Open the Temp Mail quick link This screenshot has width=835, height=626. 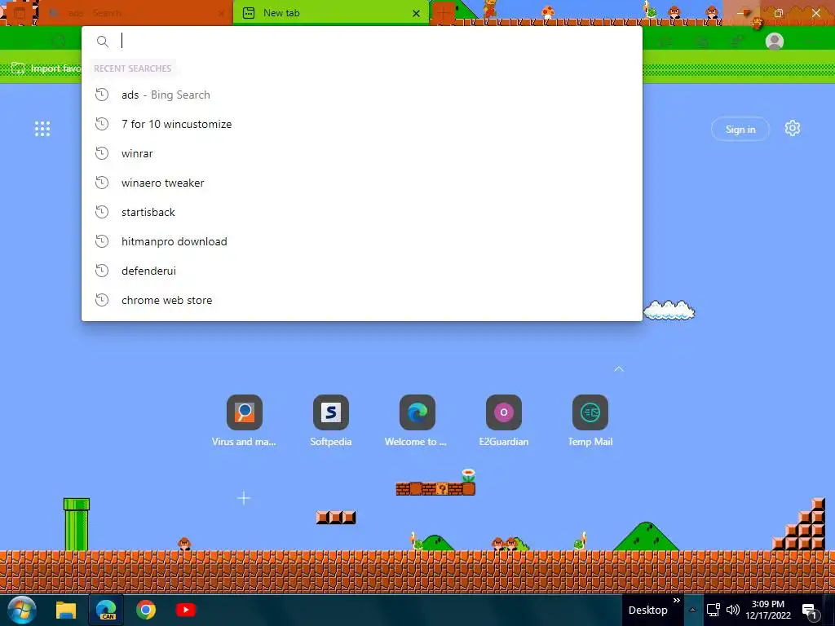pos(590,421)
